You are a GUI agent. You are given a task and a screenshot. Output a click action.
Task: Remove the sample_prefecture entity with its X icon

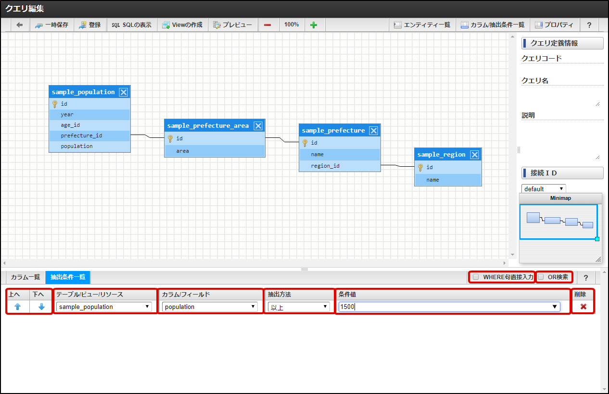(x=374, y=131)
